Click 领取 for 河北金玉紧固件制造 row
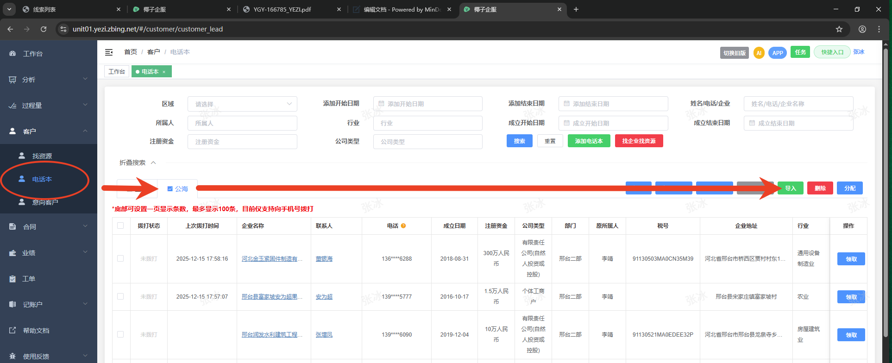892x363 pixels. click(851, 259)
